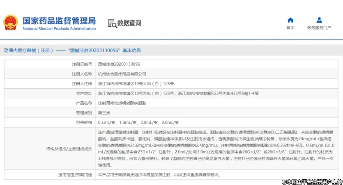The width and height of the screenshot is (343, 185).
Task: Click the 国家药品监督管理局 site title
Action: click(x=59, y=20)
